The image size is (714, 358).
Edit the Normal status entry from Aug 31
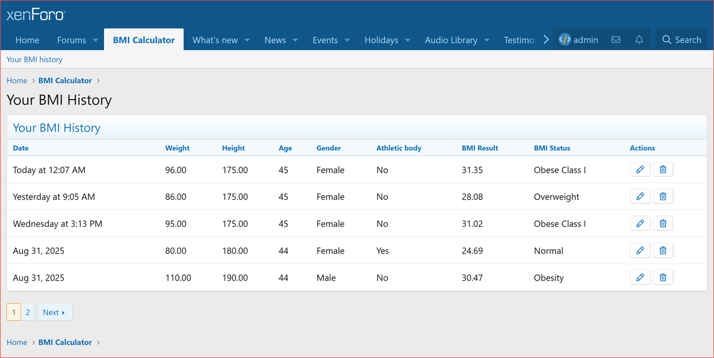pos(640,250)
